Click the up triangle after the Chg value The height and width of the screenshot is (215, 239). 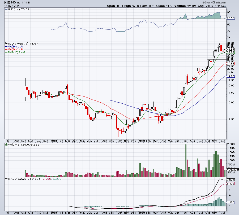tap(225, 6)
